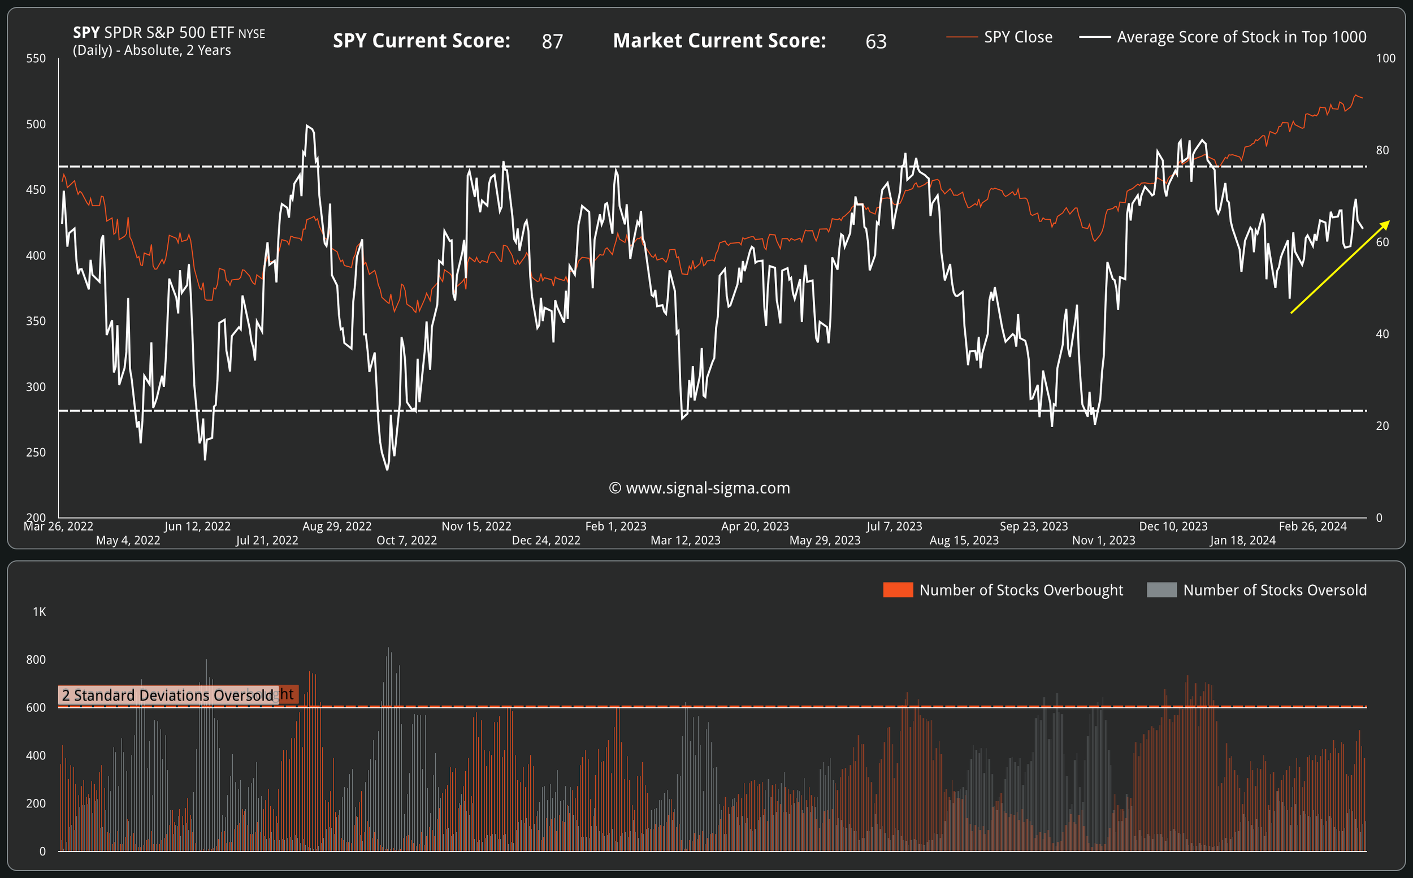Click the Market Current Score value 63

coord(876,41)
